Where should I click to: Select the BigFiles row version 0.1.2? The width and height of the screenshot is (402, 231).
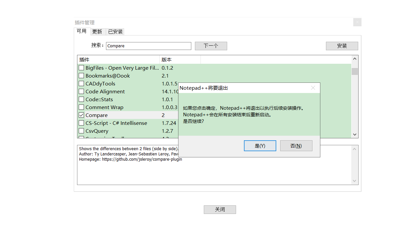pyautogui.click(x=167, y=68)
